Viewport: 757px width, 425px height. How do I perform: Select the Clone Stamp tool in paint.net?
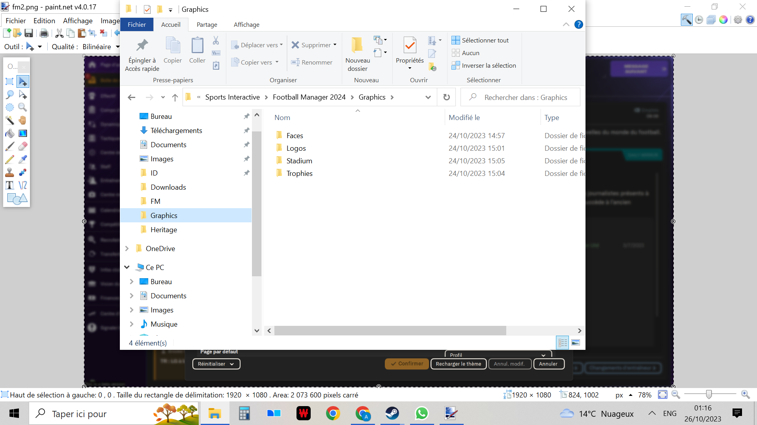coord(9,172)
